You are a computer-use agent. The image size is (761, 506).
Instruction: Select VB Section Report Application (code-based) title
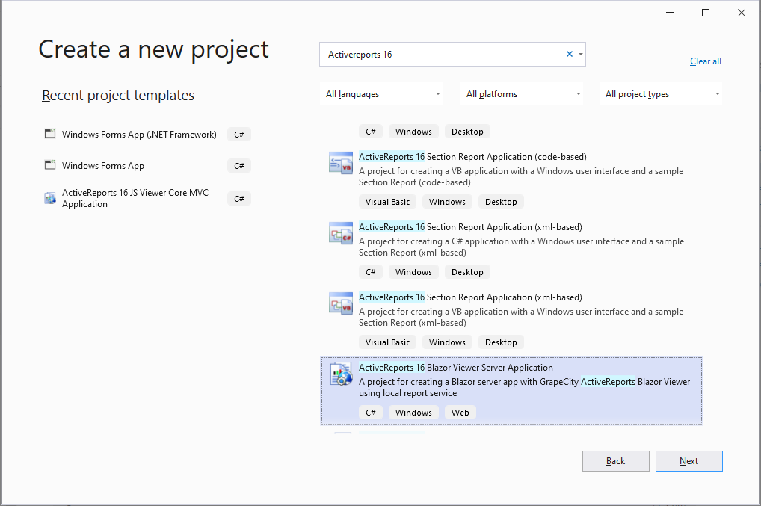click(472, 157)
